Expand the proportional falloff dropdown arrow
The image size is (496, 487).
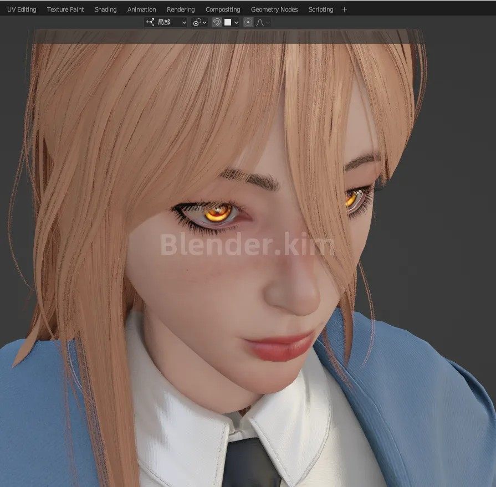(x=268, y=23)
